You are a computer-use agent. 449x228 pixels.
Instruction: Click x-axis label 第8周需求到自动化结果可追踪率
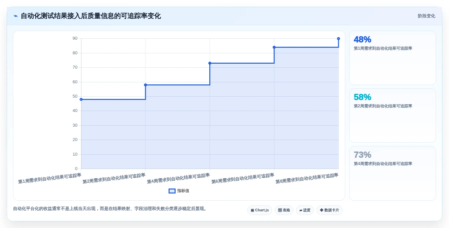[307, 178]
